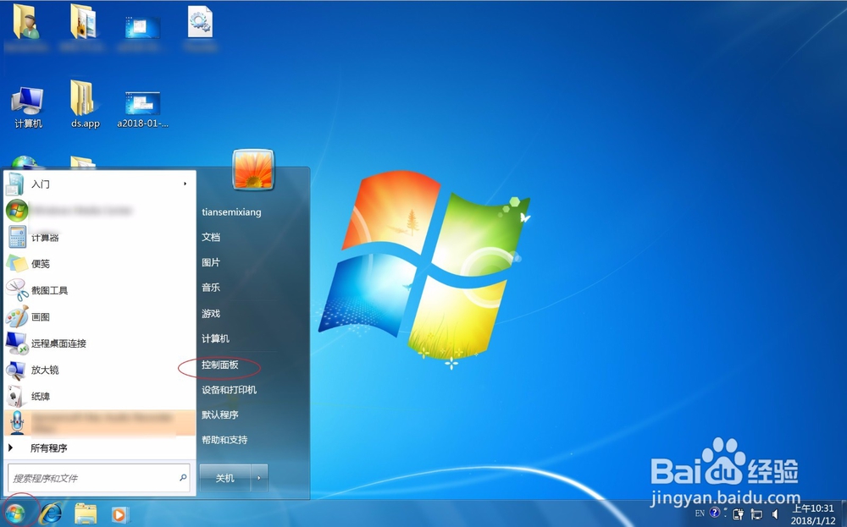Open 便笺 sticky notes in Start menu
The height and width of the screenshot is (527, 847).
point(99,264)
